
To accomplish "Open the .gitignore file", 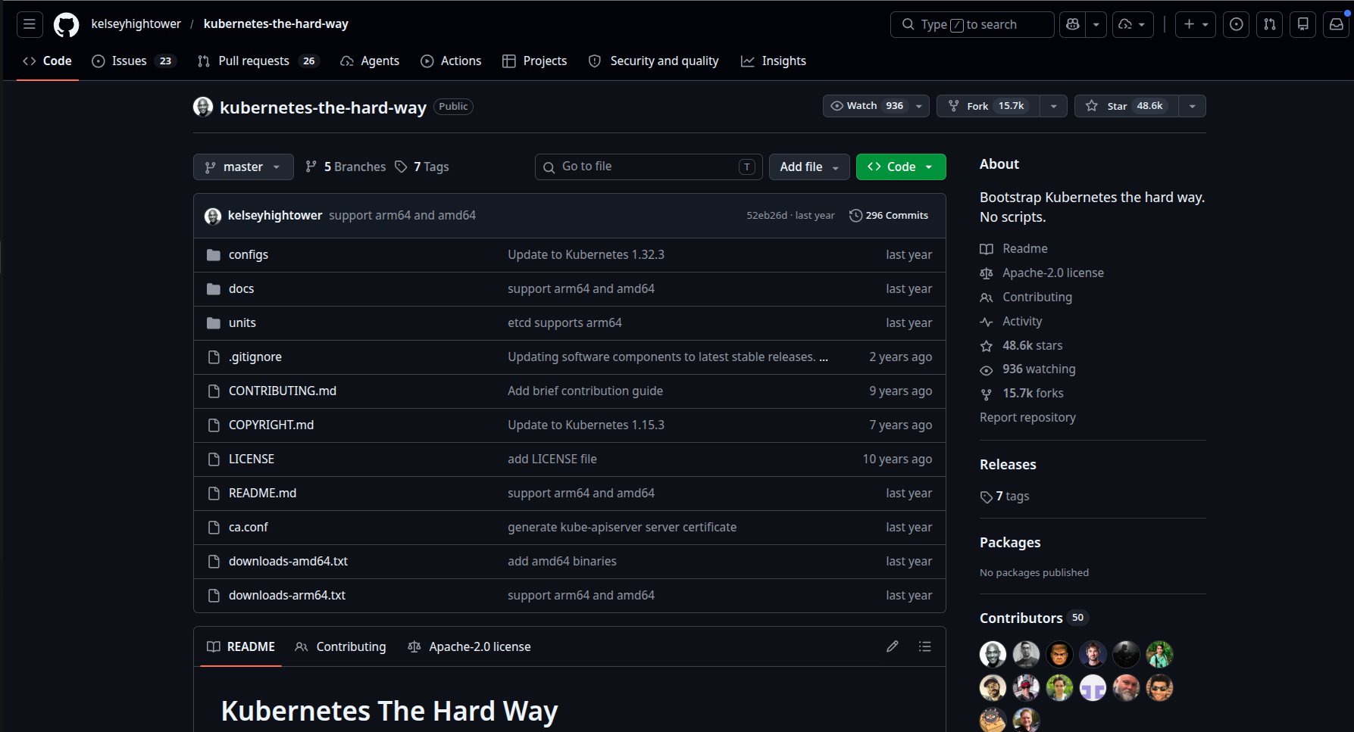I will pos(255,357).
